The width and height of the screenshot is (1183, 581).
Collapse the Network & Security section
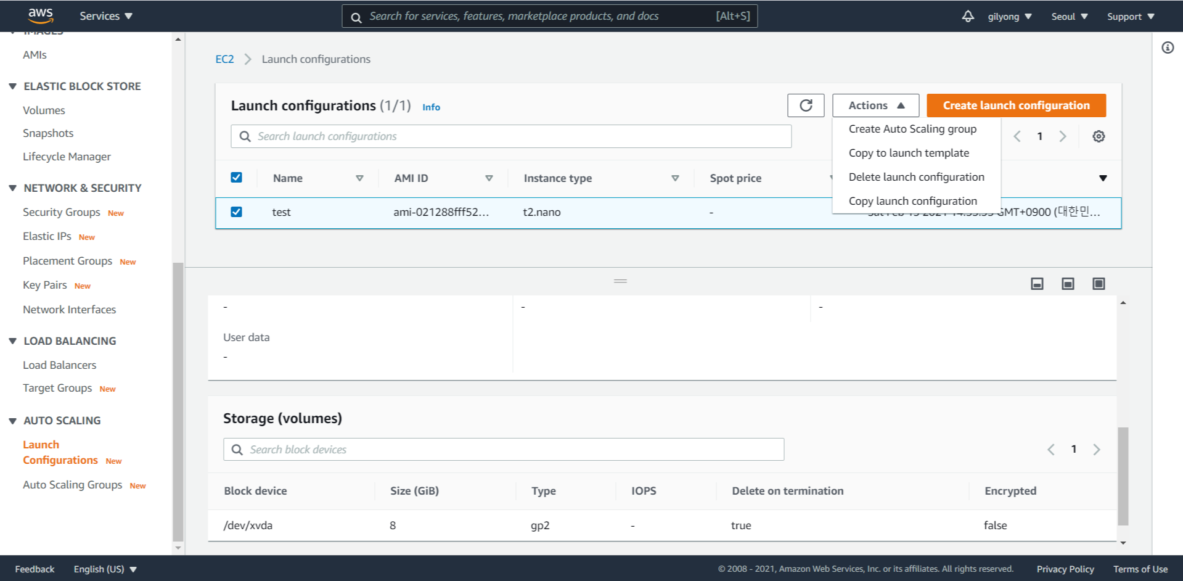click(x=12, y=188)
